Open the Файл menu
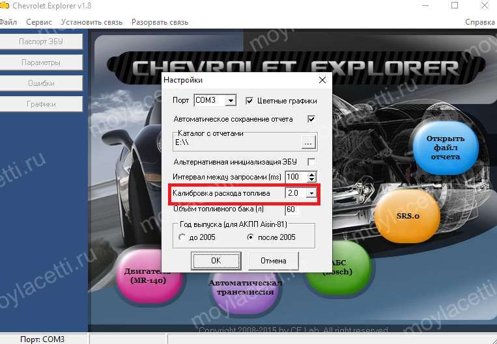497x344 pixels. (8, 22)
